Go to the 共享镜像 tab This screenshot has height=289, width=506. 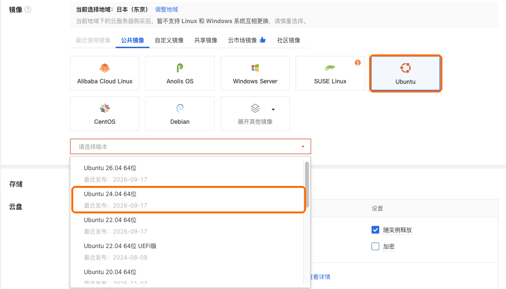click(206, 40)
